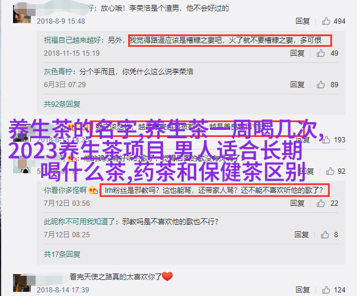
Task: Like 灰色青柠's reply with 89 likes
Action: click(x=320, y=84)
